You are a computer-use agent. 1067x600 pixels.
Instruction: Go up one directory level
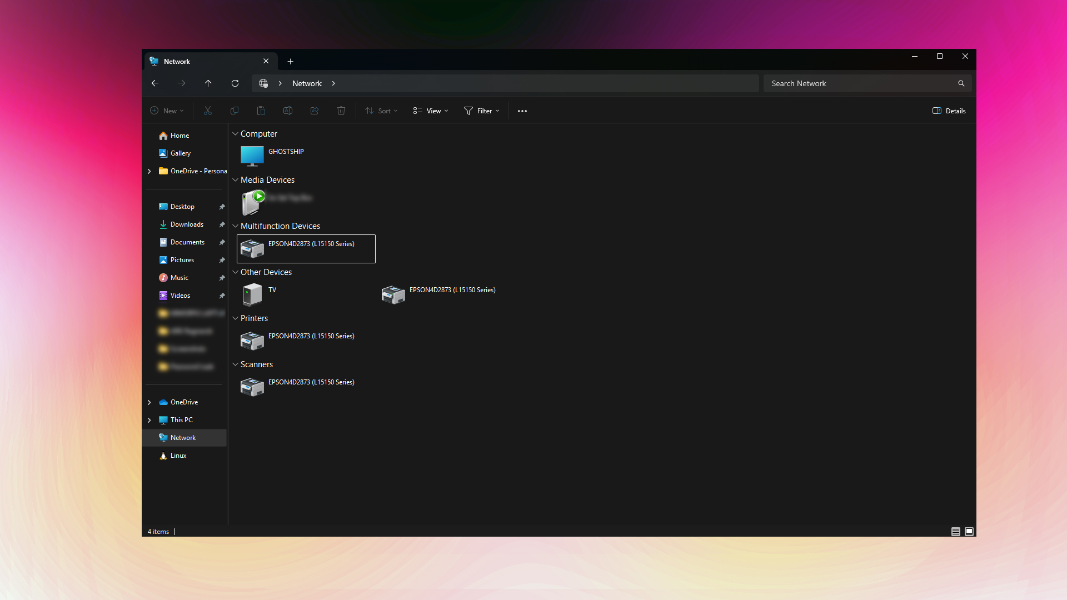point(208,83)
